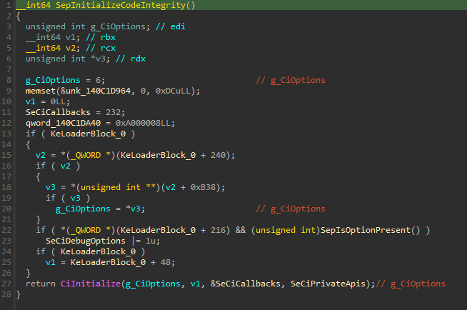467x310 pixels.
Task: Click the return keyword
Action: pyautogui.click(x=41, y=284)
